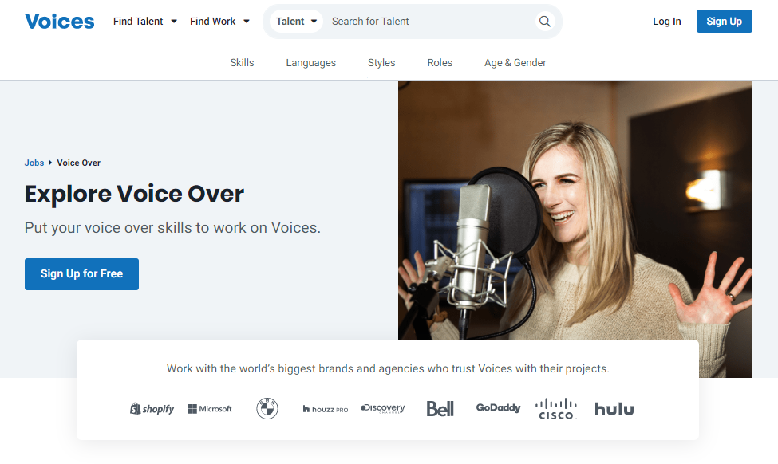Click the Houzz Pro brand logo
Screen dimensions: 778x464
tap(326, 409)
